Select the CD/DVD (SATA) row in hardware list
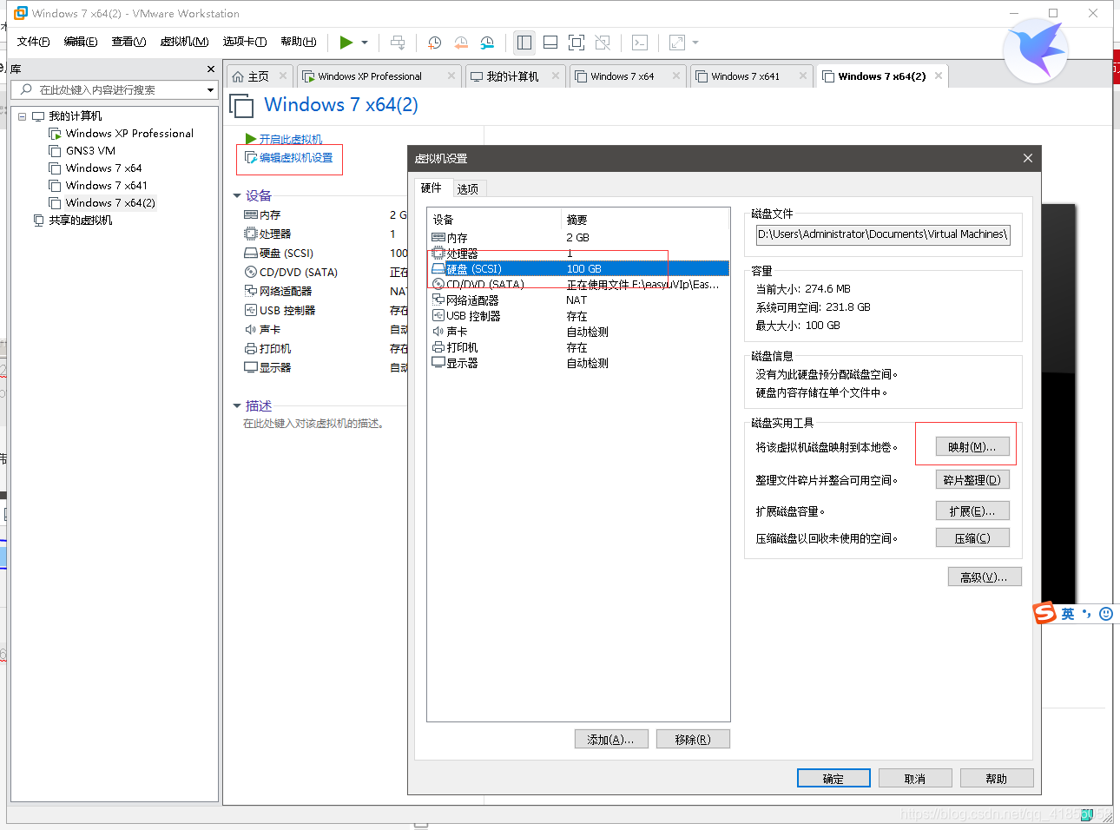Screen dimensions: 1120x830 click(x=579, y=285)
